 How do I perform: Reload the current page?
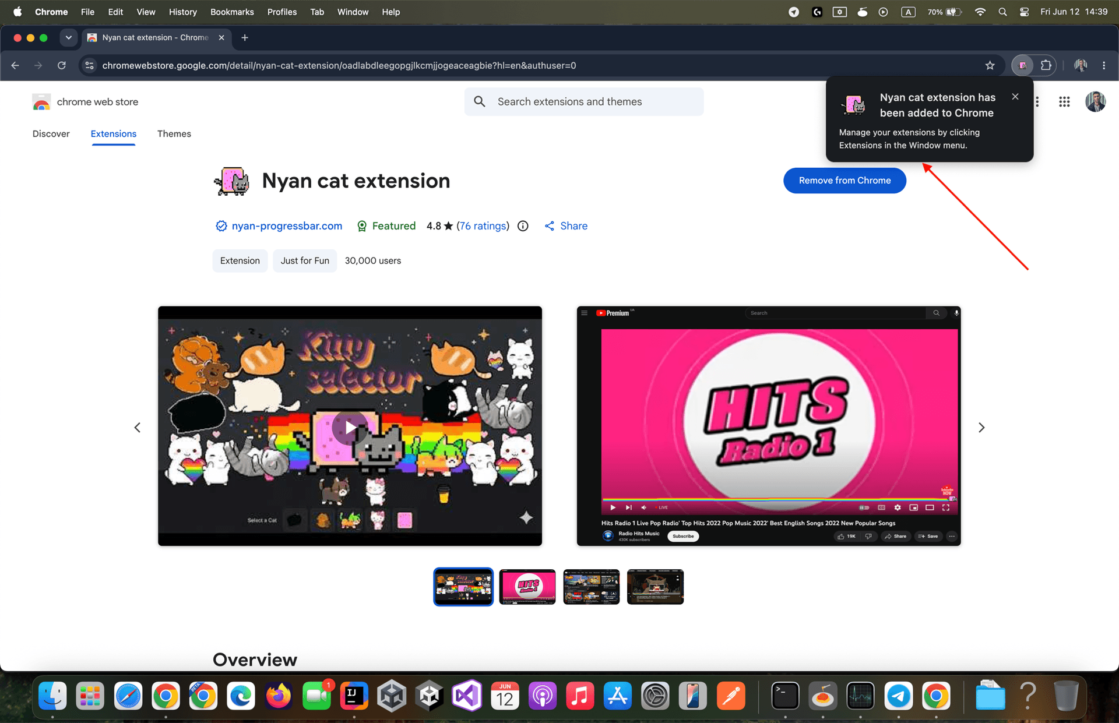click(61, 65)
